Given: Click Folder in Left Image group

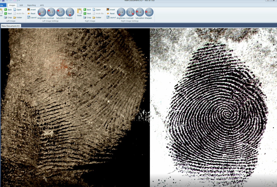Looking at the screenshot, I should pos(18,17).
